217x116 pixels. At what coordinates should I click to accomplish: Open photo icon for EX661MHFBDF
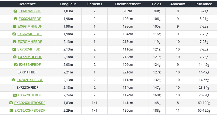click(x=14, y=26)
